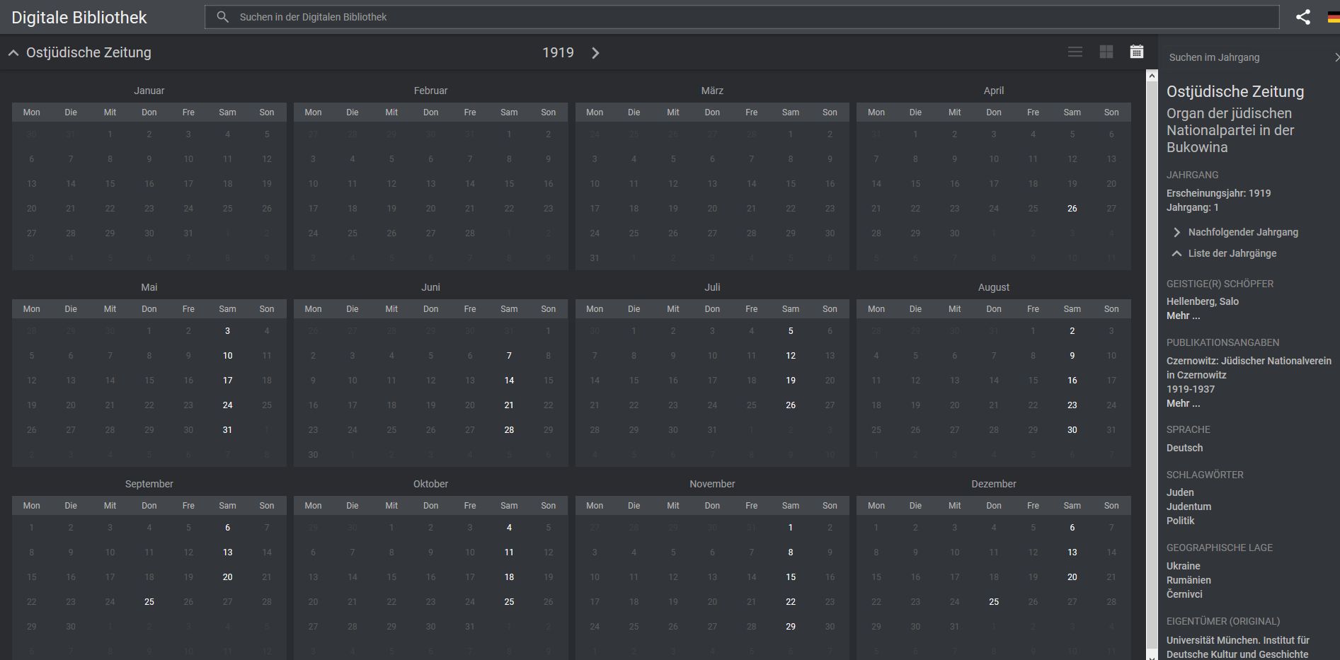Open issue of Dezember 6
Image resolution: width=1340 pixels, height=660 pixels.
click(1072, 528)
